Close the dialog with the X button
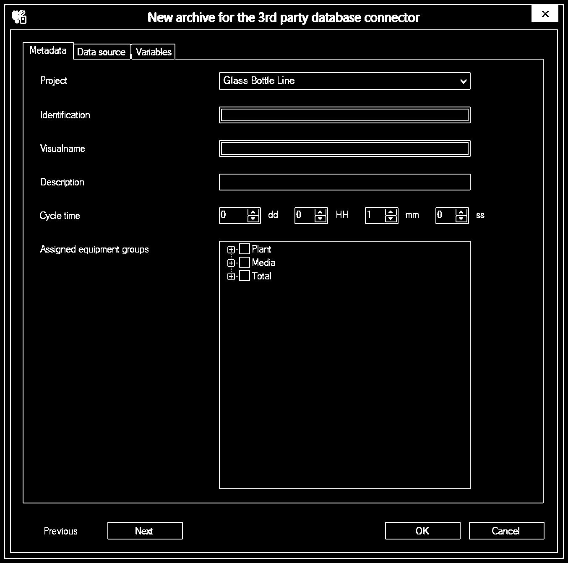Image resolution: width=568 pixels, height=563 pixels. 545,14
